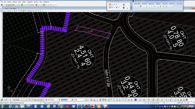Open the level filter dropdown arrow beside eye icon
The image size is (195, 109).
4,5
